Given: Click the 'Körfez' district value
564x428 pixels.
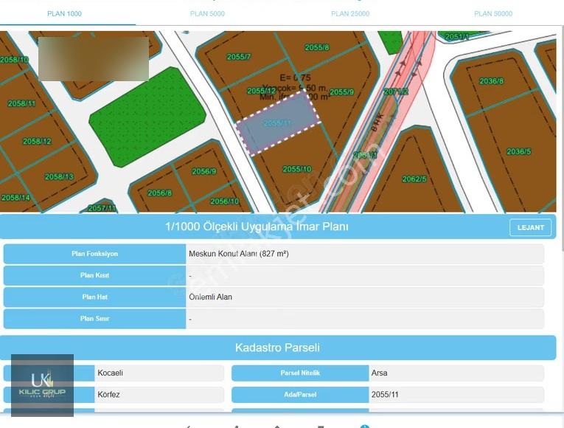Looking at the screenshot, I should pos(108,395).
